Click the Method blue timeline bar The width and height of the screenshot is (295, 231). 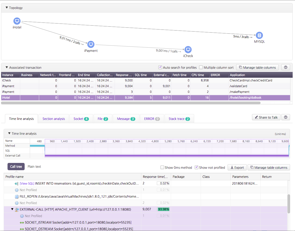(37, 146)
